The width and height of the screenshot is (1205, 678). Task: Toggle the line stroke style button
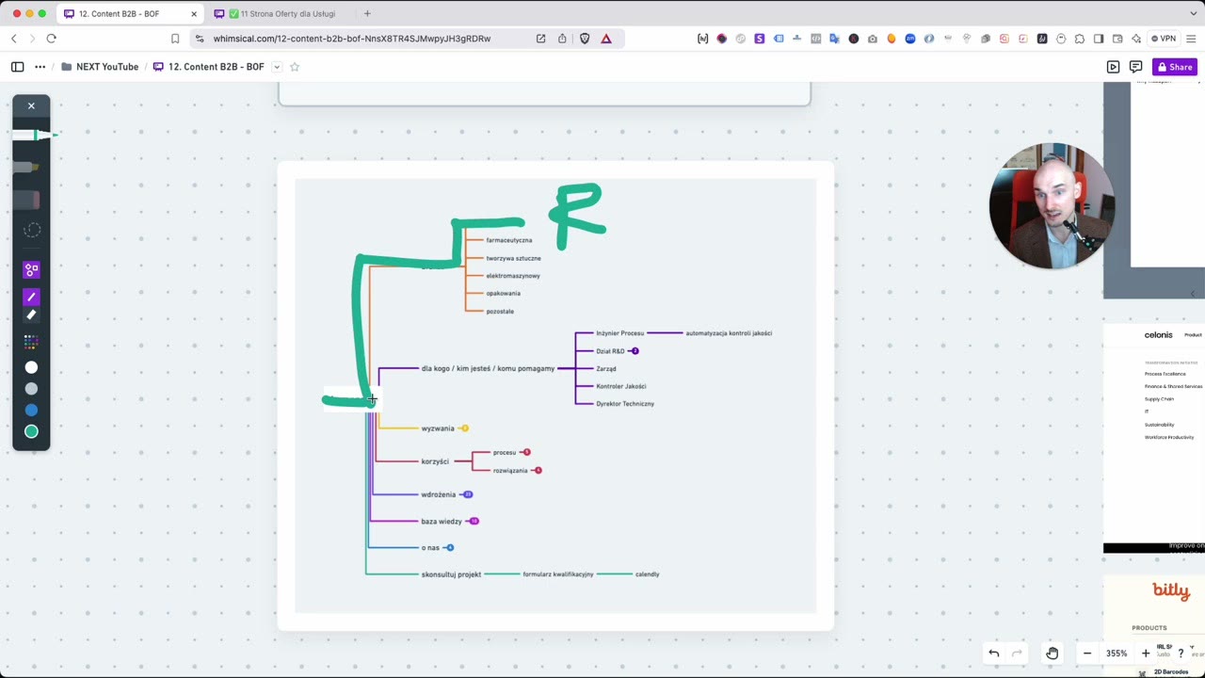pyautogui.click(x=31, y=298)
